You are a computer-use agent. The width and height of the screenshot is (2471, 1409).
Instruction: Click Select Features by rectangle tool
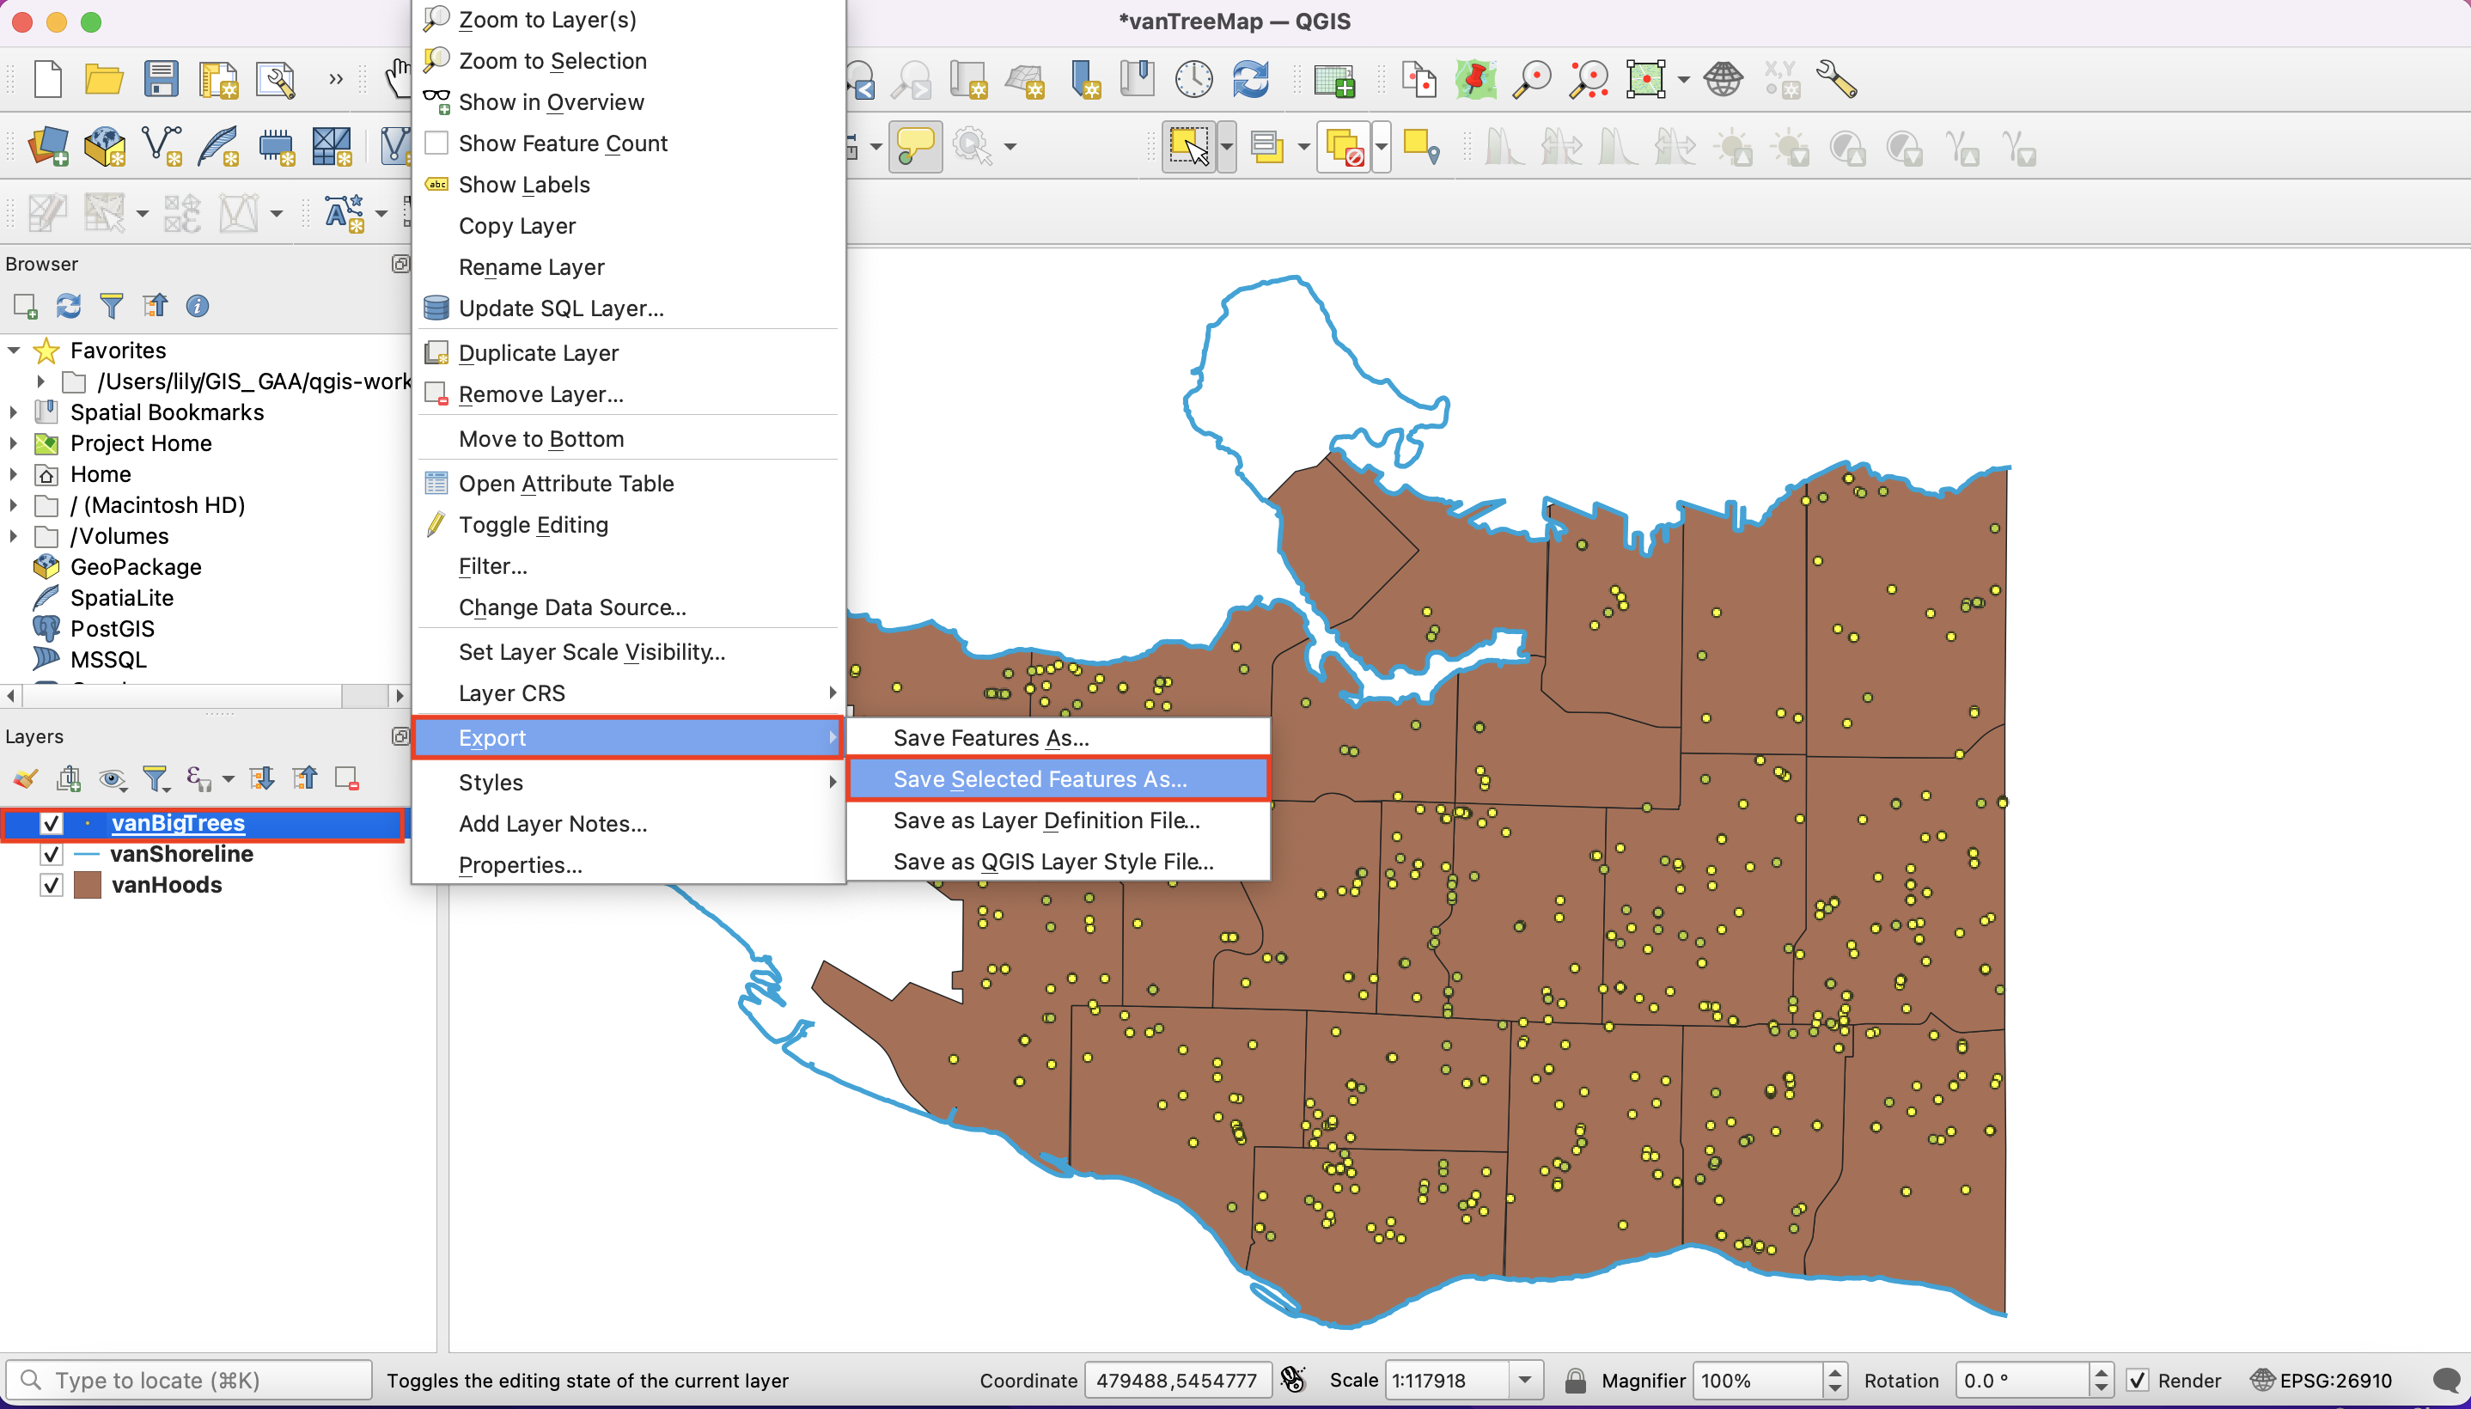tap(1189, 148)
